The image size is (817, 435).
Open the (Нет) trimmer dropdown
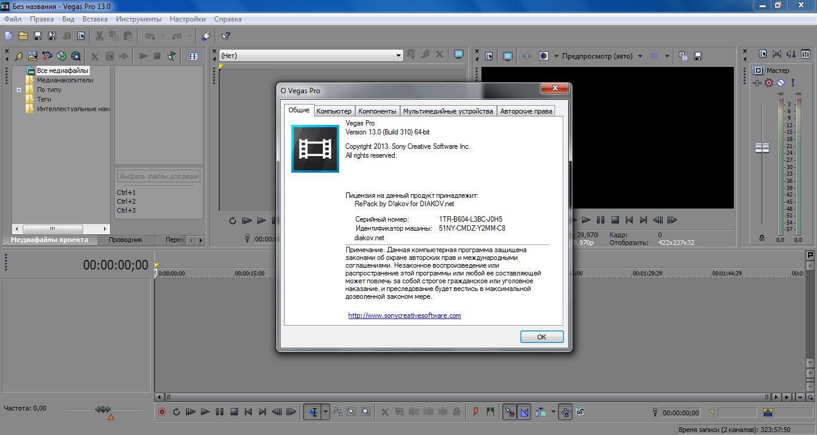398,56
